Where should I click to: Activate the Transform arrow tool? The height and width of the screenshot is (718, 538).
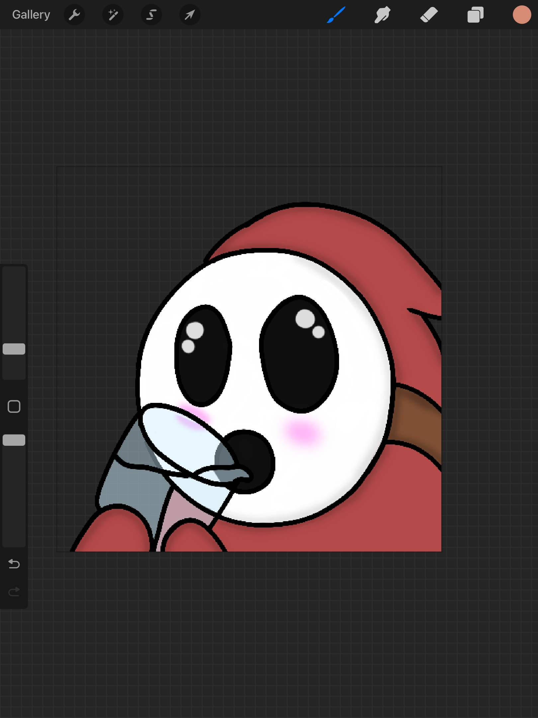tap(190, 15)
